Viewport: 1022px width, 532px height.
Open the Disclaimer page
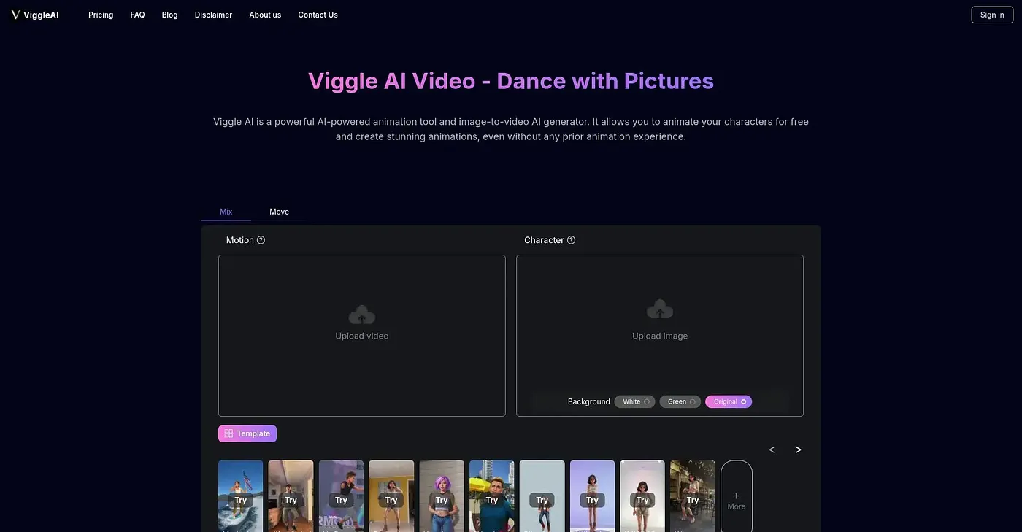pyautogui.click(x=213, y=15)
